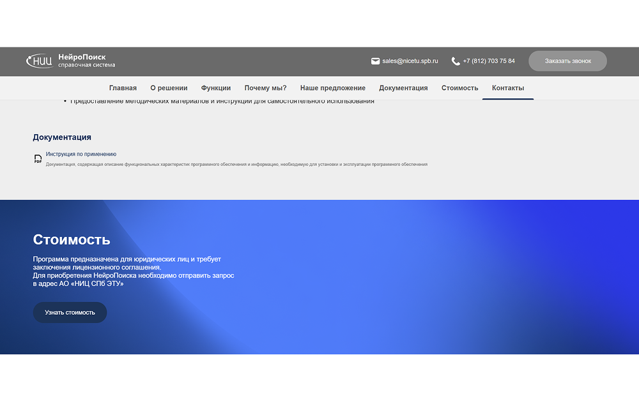Open Документация navigation item
This screenshot has width=639, height=415.
(403, 88)
